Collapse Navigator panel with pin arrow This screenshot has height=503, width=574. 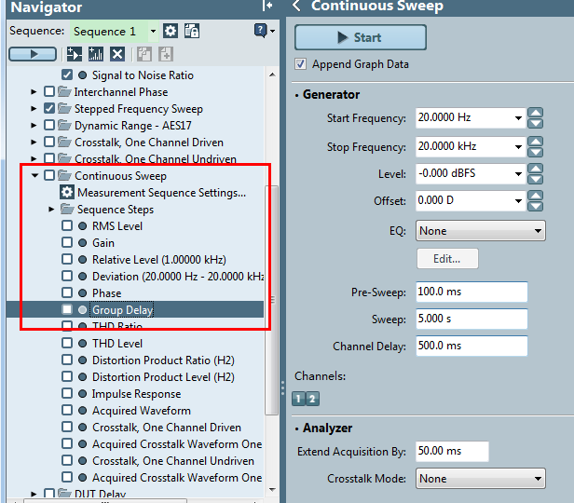point(267,6)
